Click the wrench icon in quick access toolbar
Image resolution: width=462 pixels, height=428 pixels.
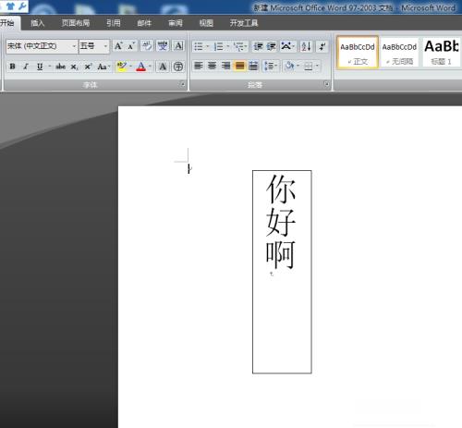click(22, 6)
